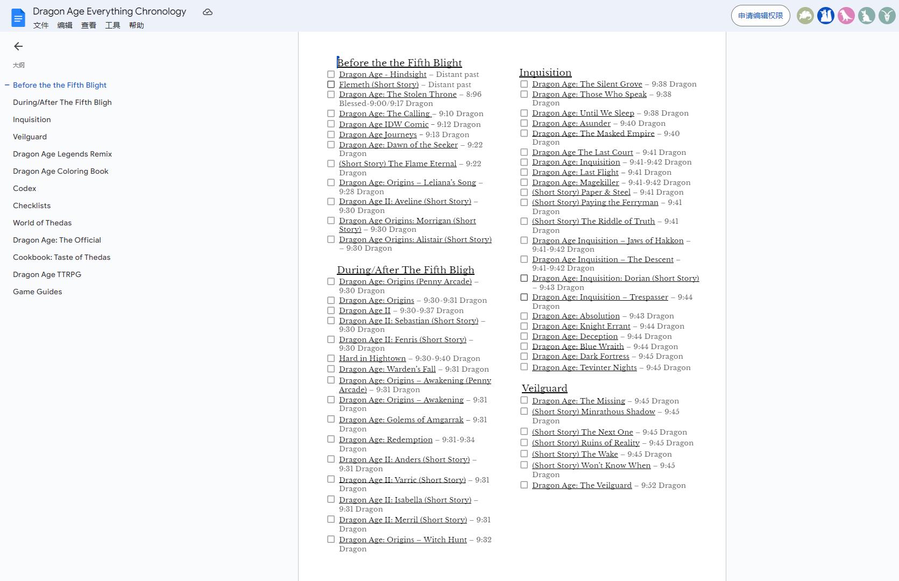Open the 帮助 menu

[x=136, y=25]
